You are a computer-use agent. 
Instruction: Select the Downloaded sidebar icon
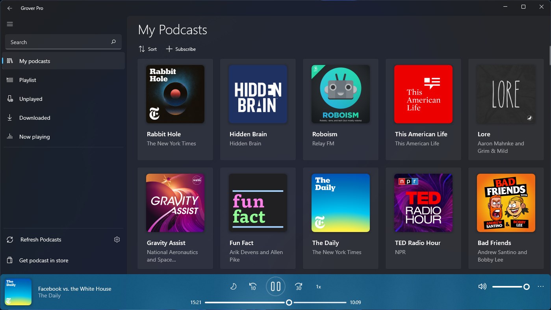click(x=9, y=118)
